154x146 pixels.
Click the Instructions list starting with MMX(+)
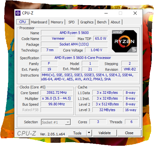(x=89, y=77)
